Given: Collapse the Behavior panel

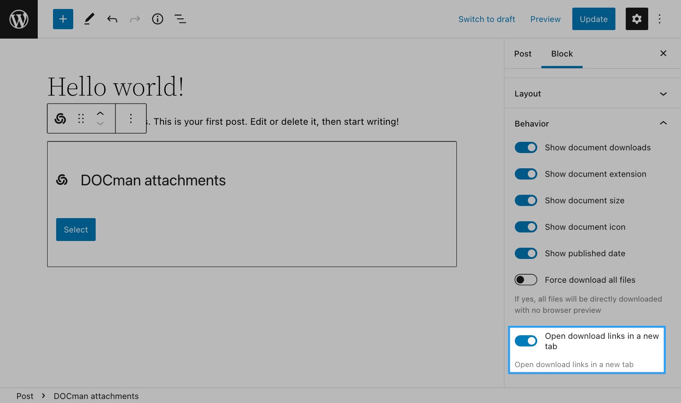Looking at the screenshot, I should point(593,123).
